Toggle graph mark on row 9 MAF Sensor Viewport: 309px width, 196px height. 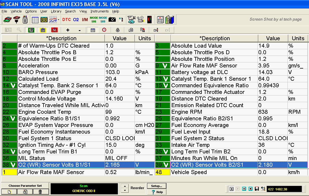pyautogui.click(x=165, y=66)
